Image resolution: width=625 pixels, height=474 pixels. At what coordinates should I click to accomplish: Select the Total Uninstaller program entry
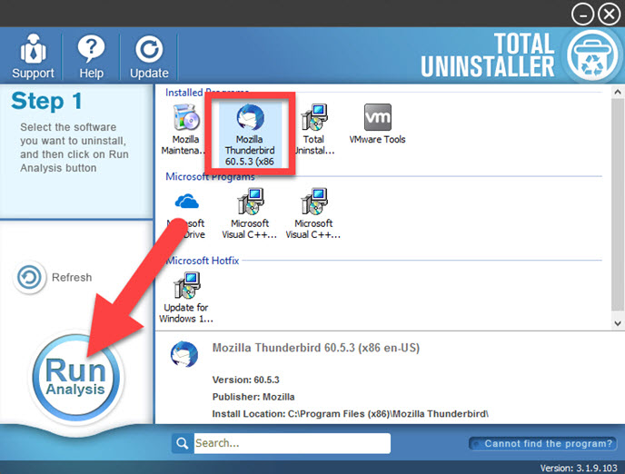coord(313,130)
